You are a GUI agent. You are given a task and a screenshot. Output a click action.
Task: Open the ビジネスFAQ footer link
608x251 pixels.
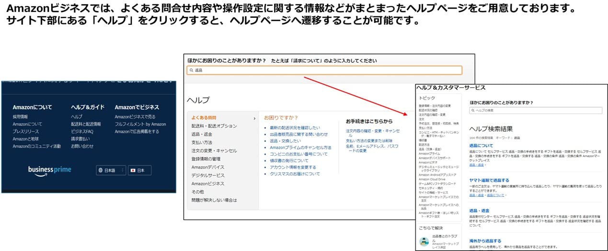(82, 131)
